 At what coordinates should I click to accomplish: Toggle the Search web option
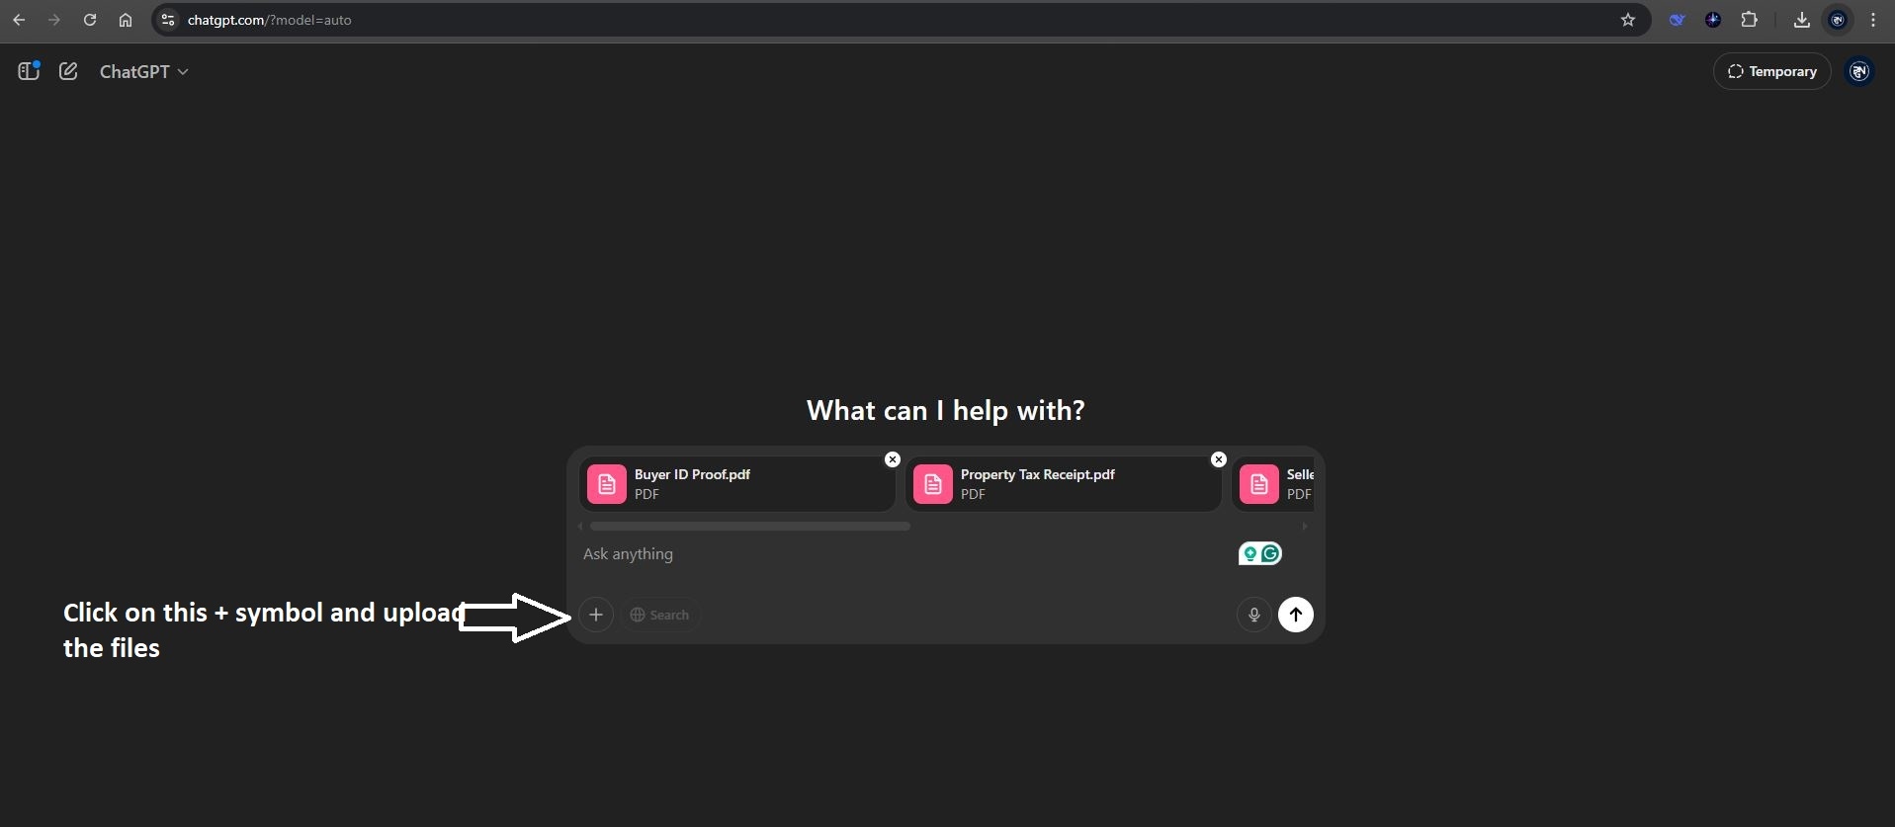point(660,615)
